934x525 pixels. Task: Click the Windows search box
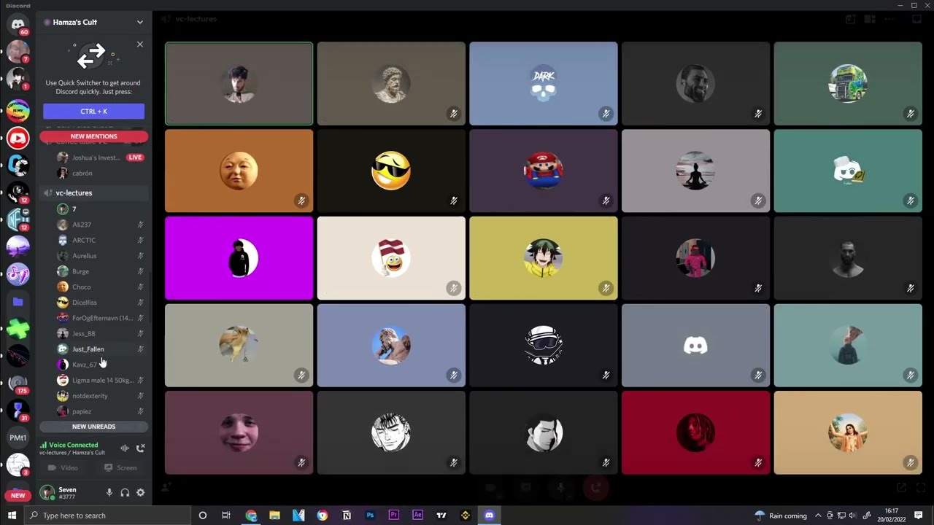click(x=107, y=516)
